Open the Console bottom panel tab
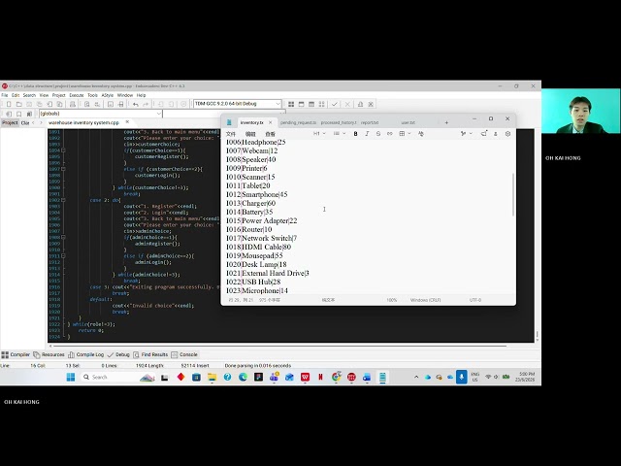The width and height of the screenshot is (621, 466). click(x=184, y=354)
